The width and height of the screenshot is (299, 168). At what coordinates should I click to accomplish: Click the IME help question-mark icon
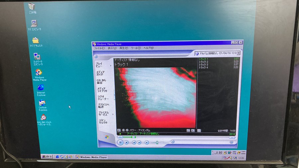pos(239,153)
